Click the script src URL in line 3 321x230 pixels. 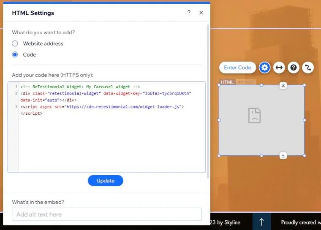[x=123, y=107]
